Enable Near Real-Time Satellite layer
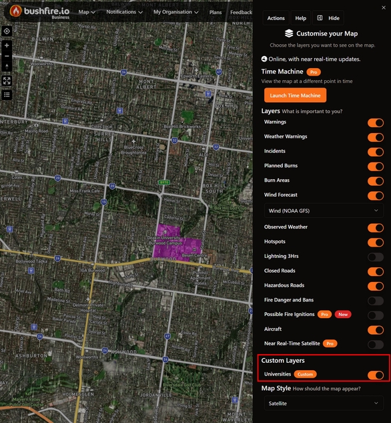The image size is (391, 423). point(376,344)
